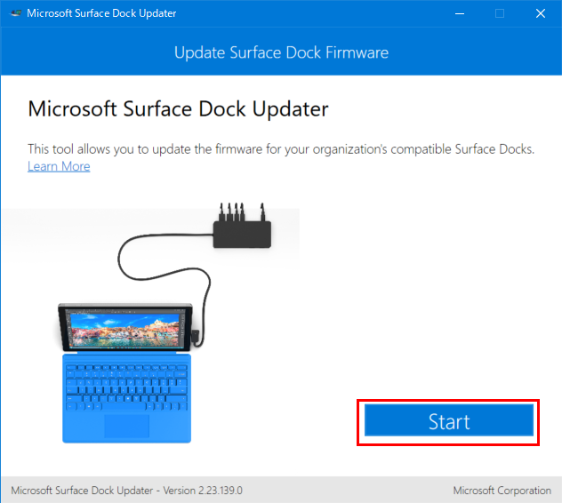Click the Microsoft Surface Dock Updater heading
The image size is (562, 503).
[x=179, y=109]
